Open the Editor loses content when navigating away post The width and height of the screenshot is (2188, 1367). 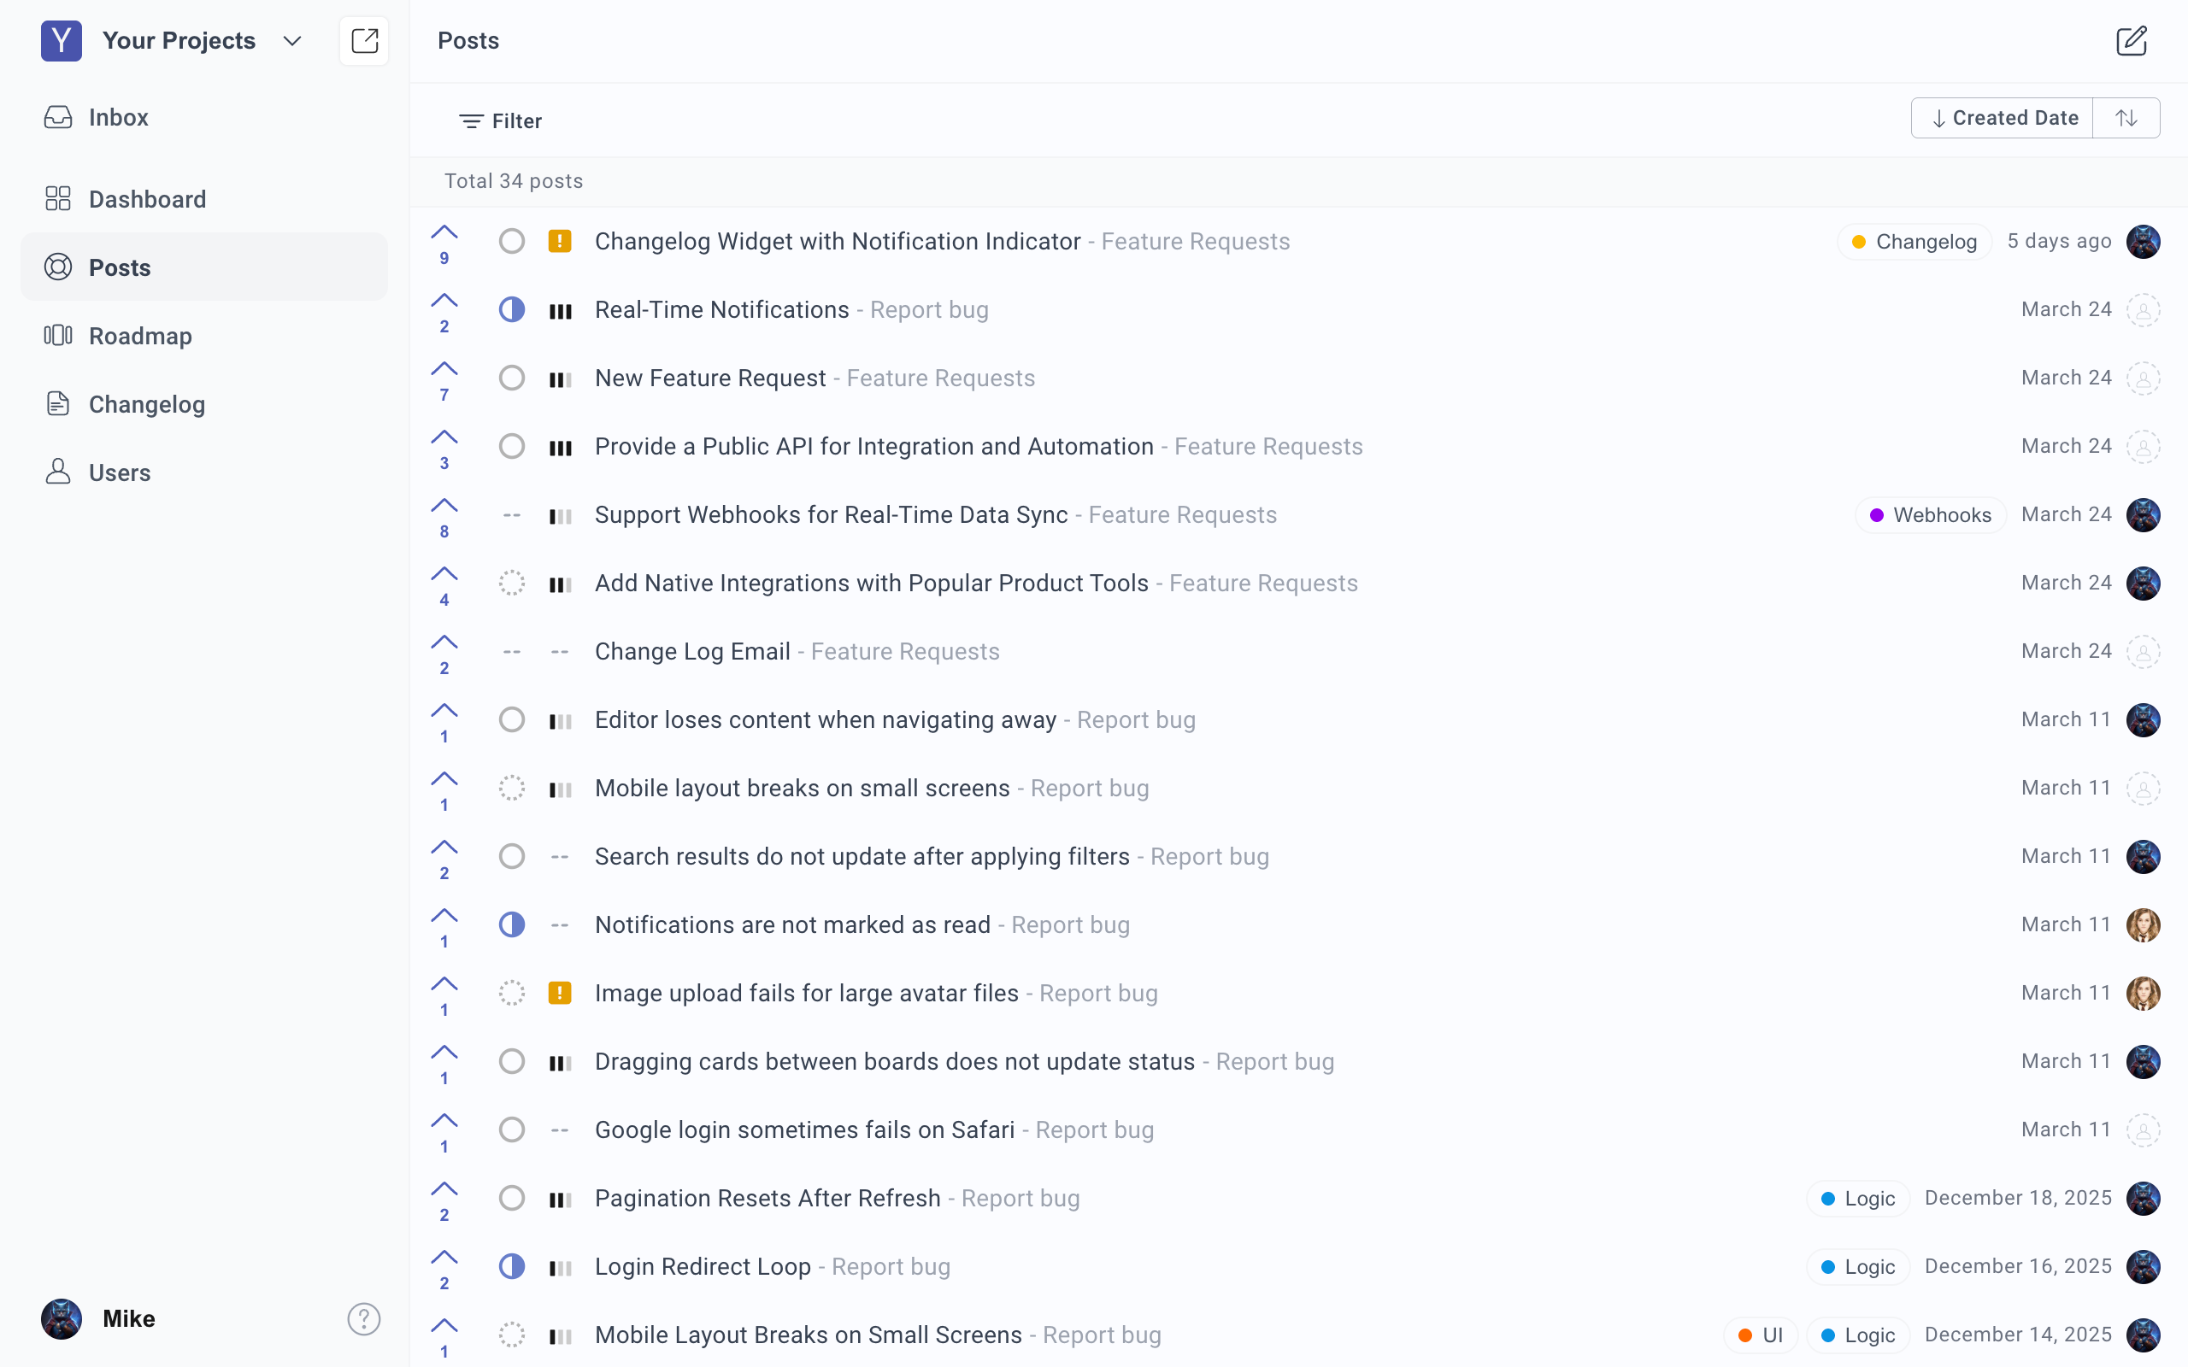pos(825,719)
